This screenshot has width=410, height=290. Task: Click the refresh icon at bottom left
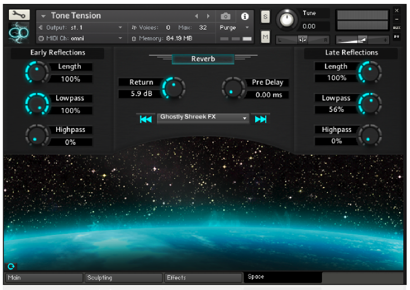[11, 266]
